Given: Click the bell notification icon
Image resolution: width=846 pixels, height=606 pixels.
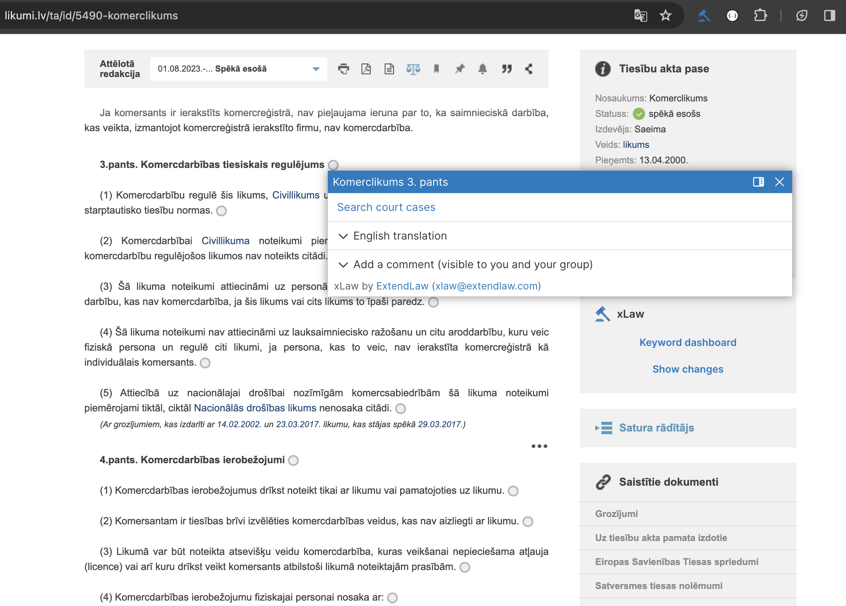Looking at the screenshot, I should tap(482, 69).
